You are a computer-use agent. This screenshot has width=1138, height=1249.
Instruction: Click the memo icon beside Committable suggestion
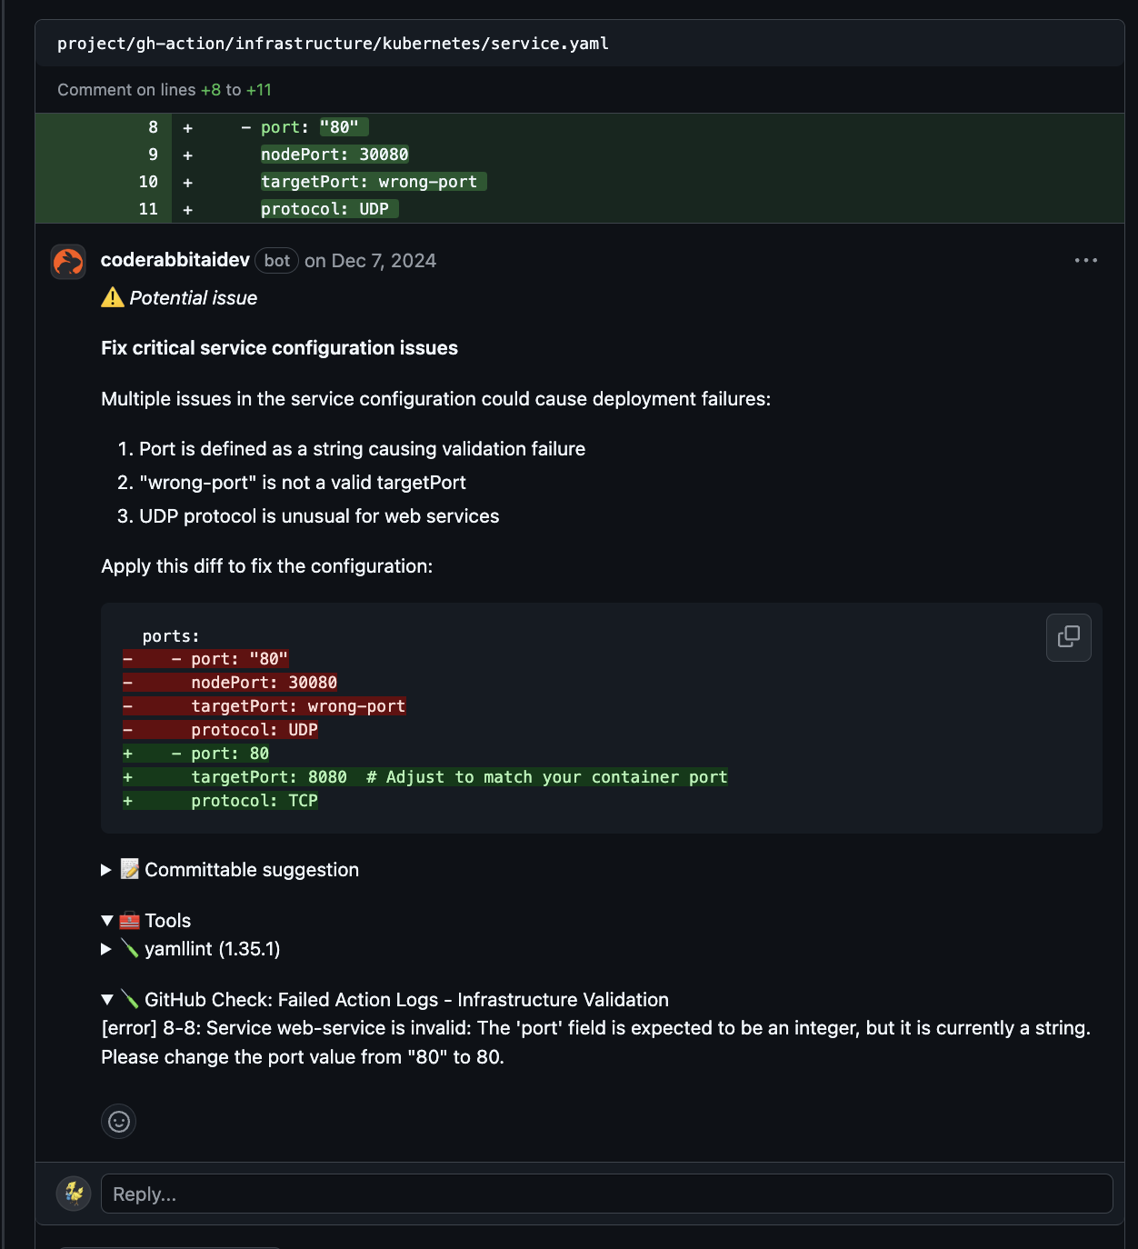(x=129, y=869)
